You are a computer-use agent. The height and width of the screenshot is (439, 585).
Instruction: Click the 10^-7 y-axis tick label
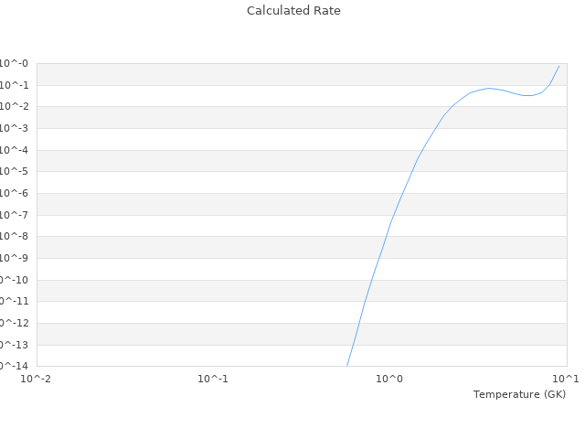click(15, 215)
